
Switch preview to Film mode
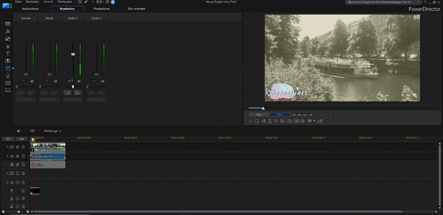point(280,114)
